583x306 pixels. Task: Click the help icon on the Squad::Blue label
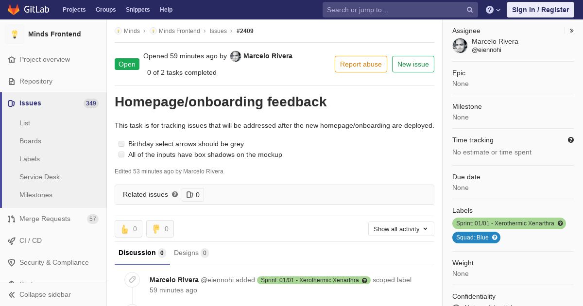coord(495,238)
